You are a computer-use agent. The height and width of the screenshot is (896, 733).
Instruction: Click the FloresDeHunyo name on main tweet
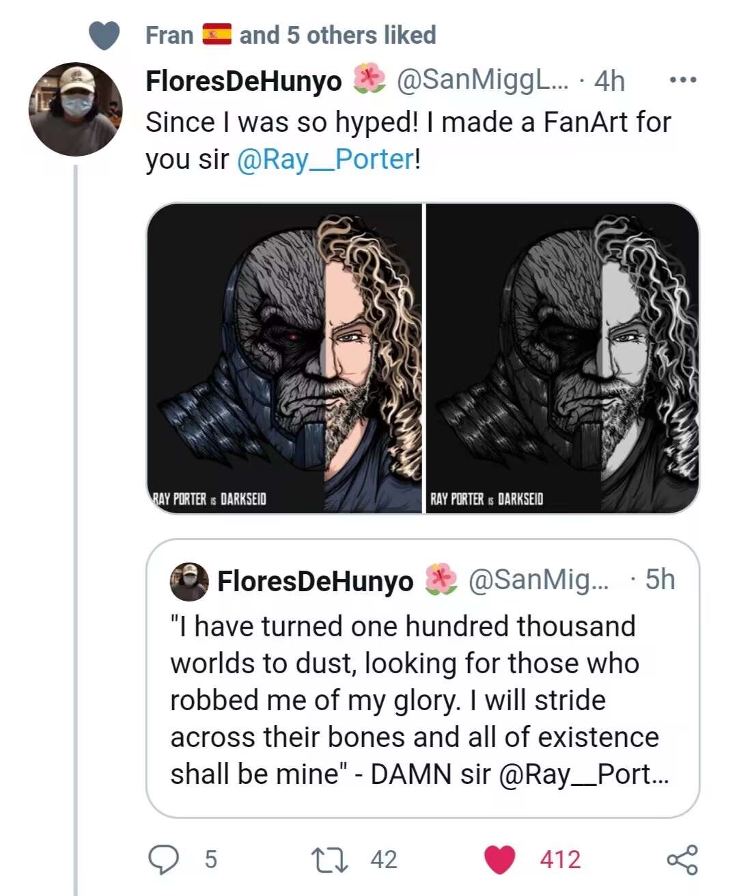pos(243,81)
